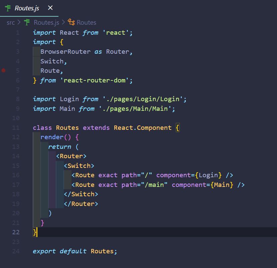
Task: Click the Routes class name on line 11
Action: (x=67, y=128)
